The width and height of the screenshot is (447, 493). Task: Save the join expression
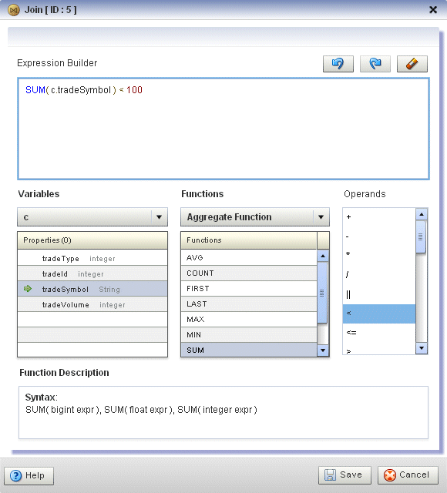[x=344, y=475]
